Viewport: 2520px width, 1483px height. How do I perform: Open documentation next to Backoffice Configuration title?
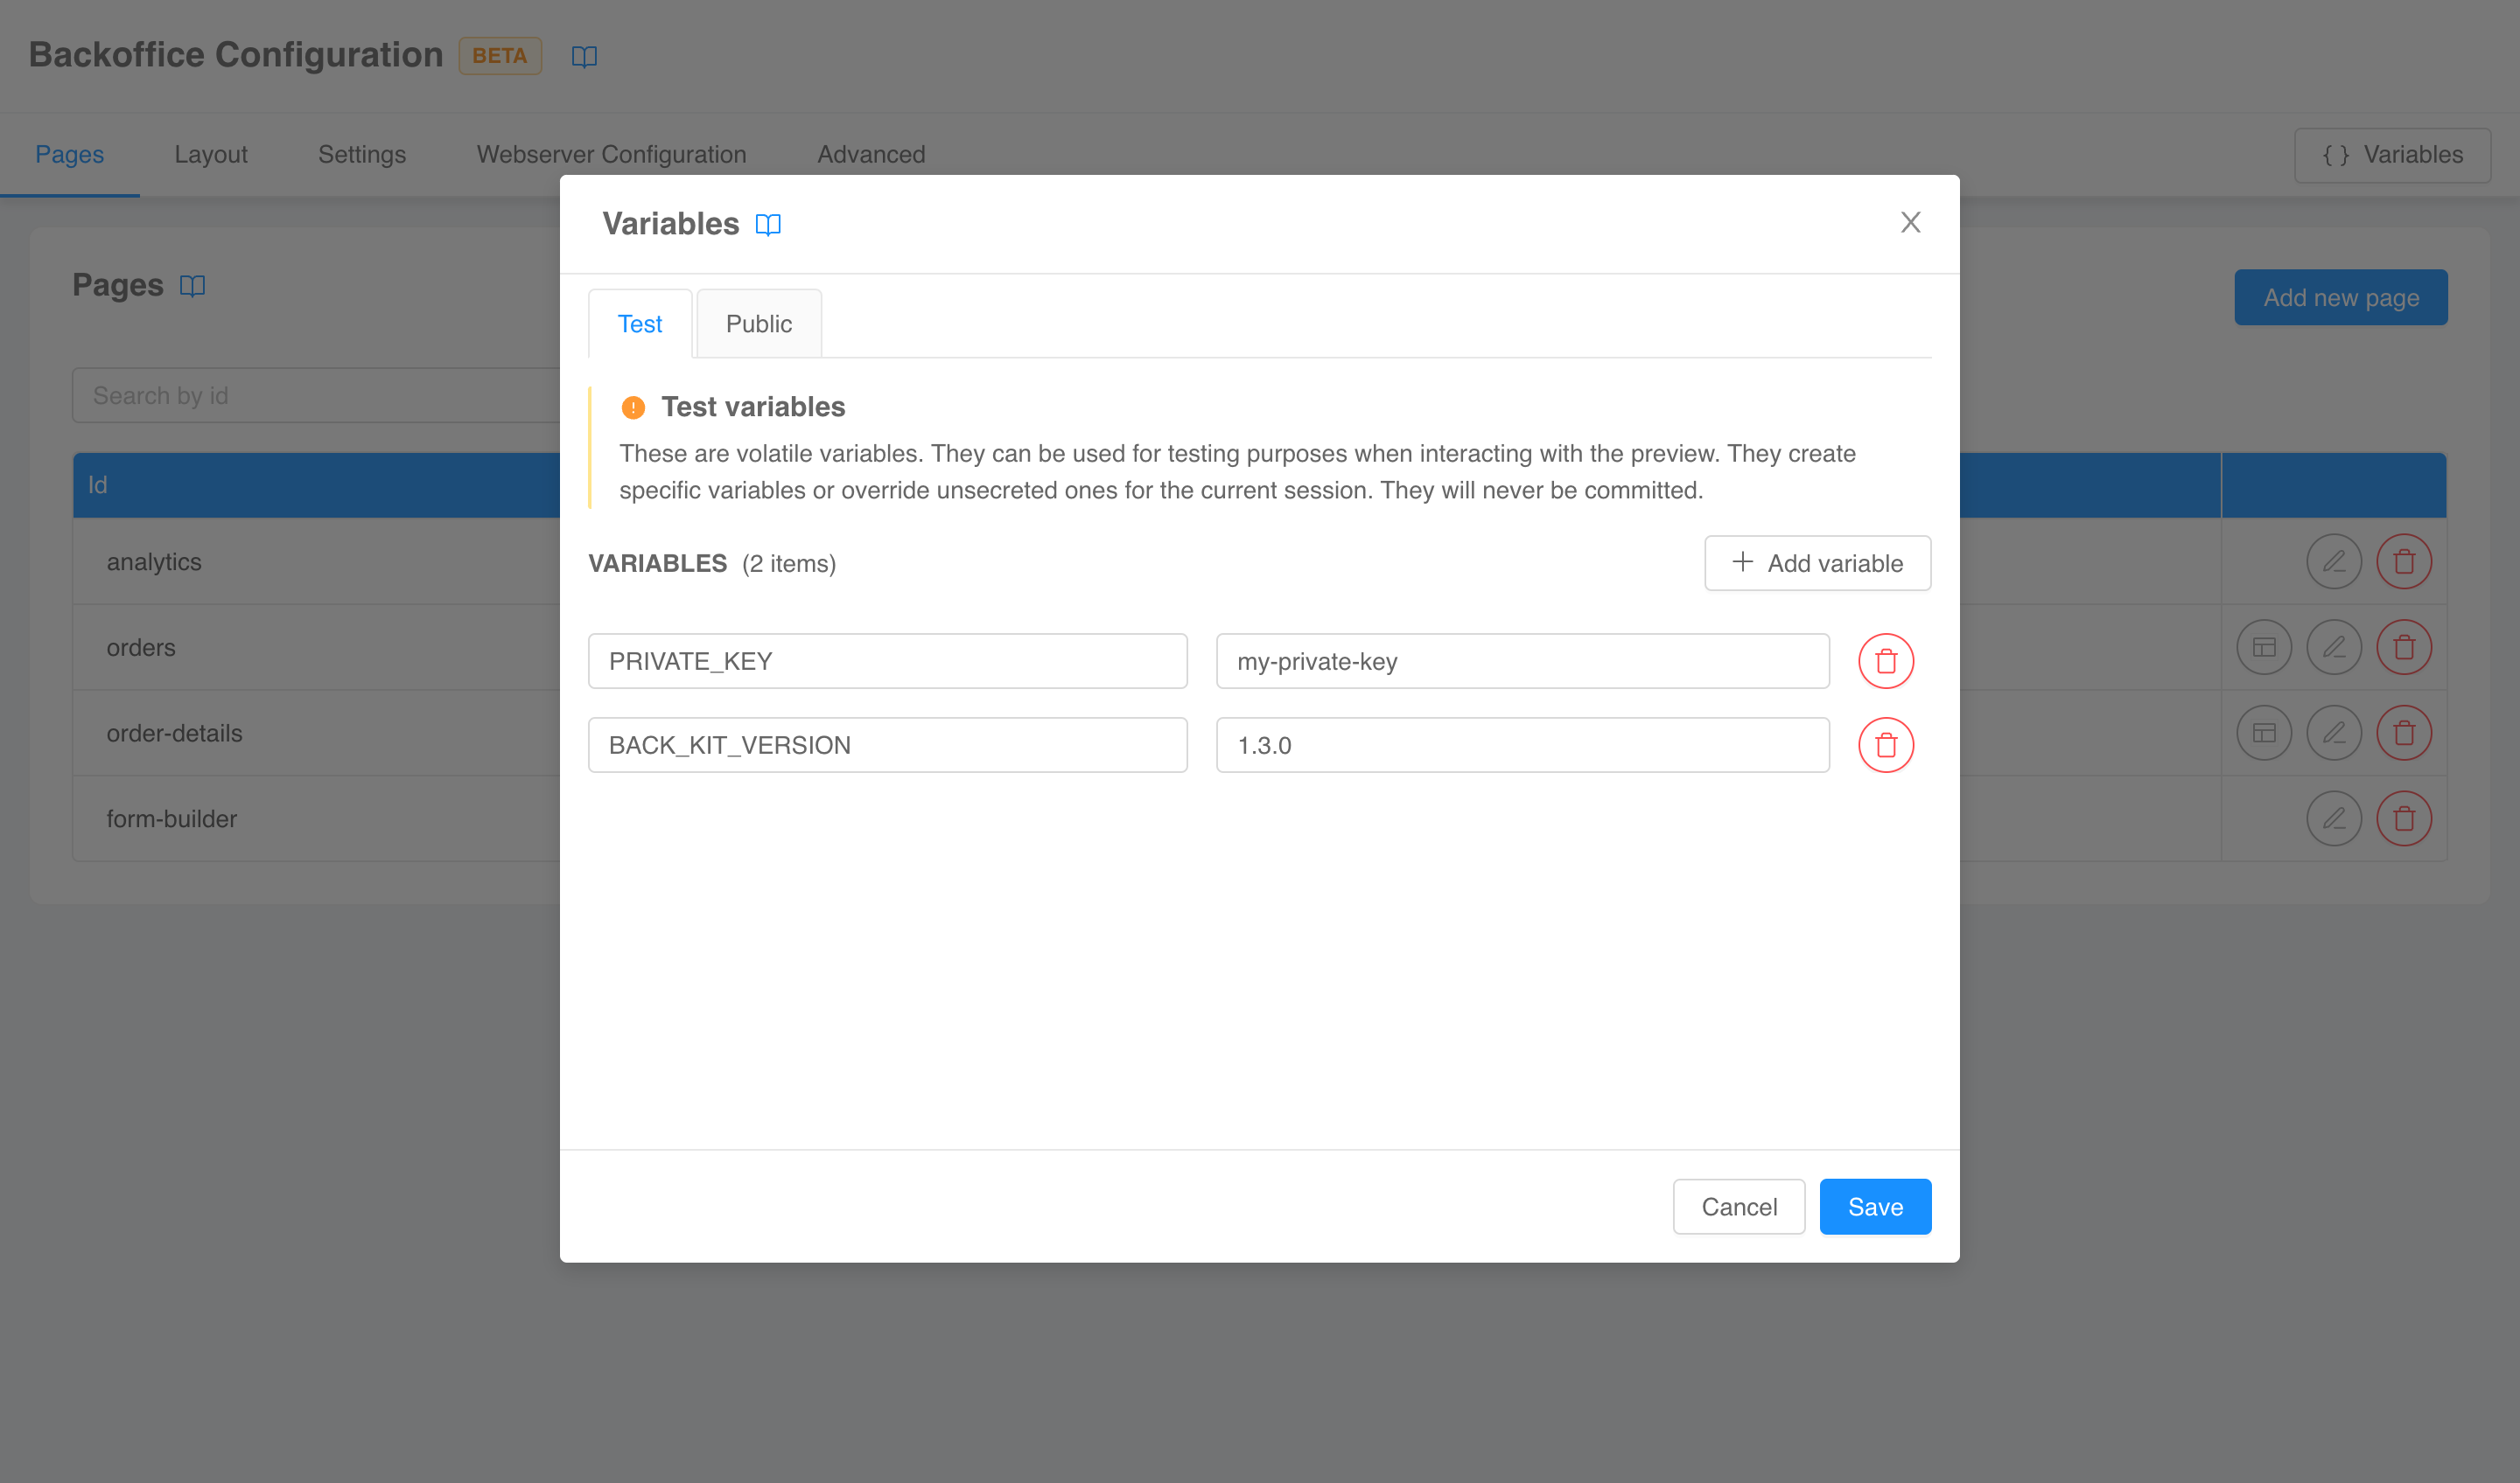pyautogui.click(x=584, y=56)
